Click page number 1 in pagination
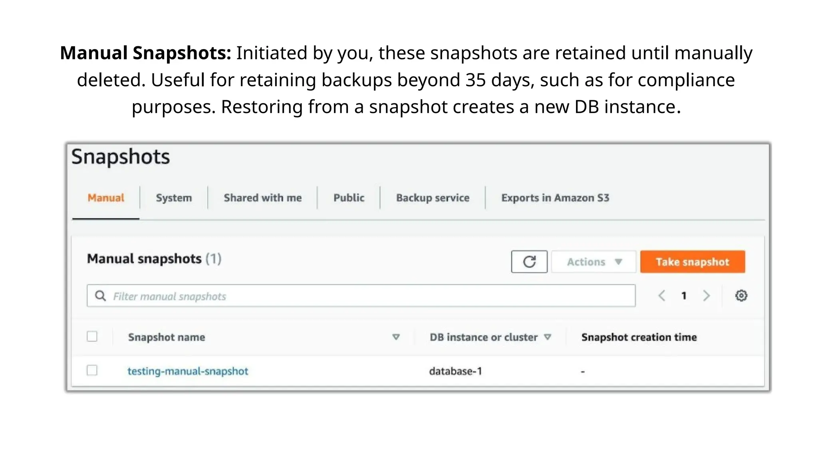 [x=684, y=296]
